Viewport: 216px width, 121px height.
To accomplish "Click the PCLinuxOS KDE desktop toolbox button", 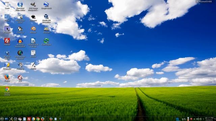I will [x=206, y=1].
